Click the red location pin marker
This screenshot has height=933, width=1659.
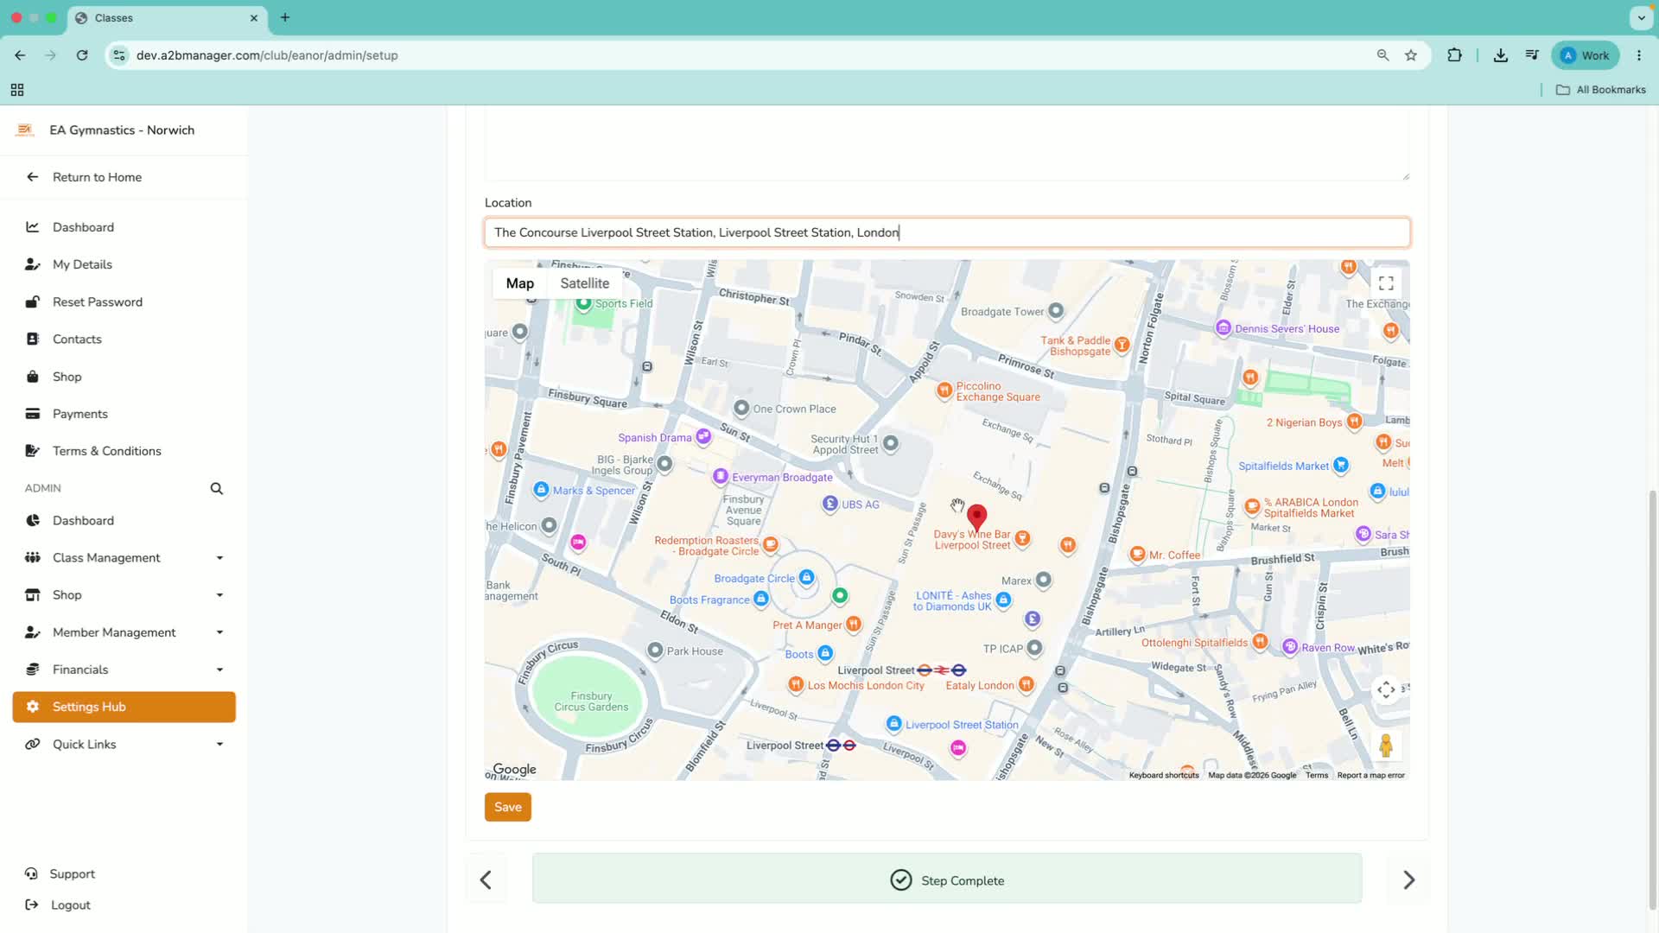tap(976, 517)
